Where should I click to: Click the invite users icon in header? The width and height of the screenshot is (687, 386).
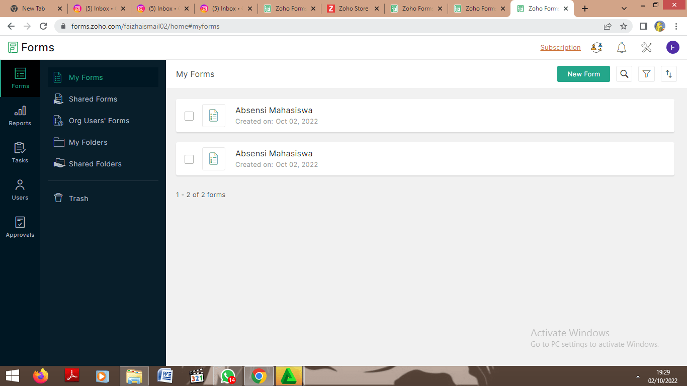pos(597,48)
